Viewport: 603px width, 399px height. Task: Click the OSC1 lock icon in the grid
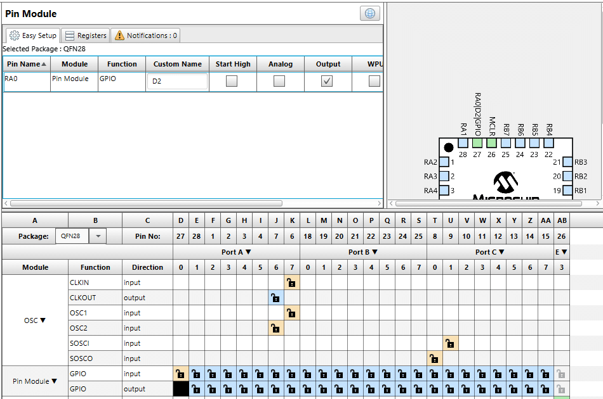coord(291,313)
